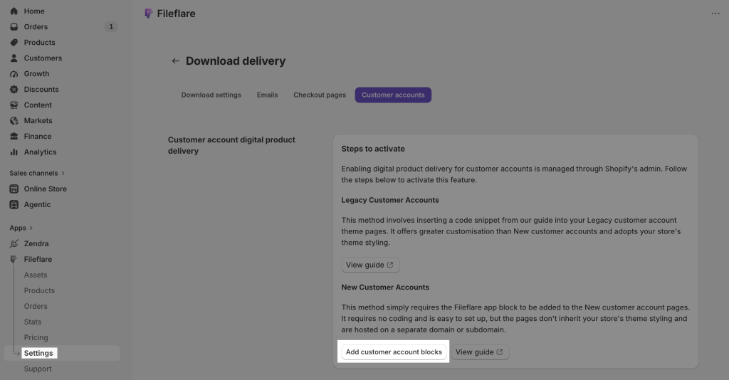Click the Markets globe icon

(x=14, y=121)
